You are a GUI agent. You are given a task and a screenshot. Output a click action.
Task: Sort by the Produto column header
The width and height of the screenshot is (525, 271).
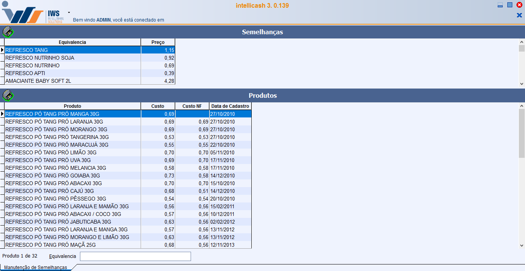[x=72, y=106]
